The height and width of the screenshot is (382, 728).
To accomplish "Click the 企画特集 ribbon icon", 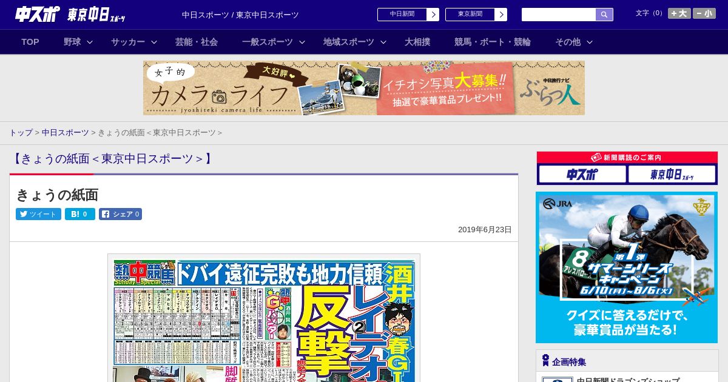I will pyautogui.click(x=545, y=361).
